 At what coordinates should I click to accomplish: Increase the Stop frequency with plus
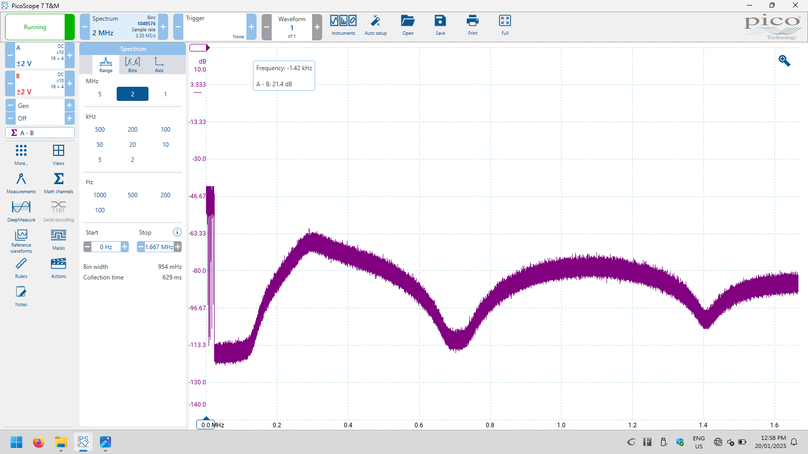(178, 247)
